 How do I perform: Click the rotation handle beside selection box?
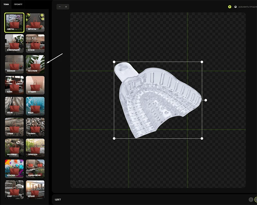click(x=206, y=100)
